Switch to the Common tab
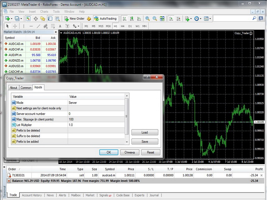 click(x=26, y=87)
